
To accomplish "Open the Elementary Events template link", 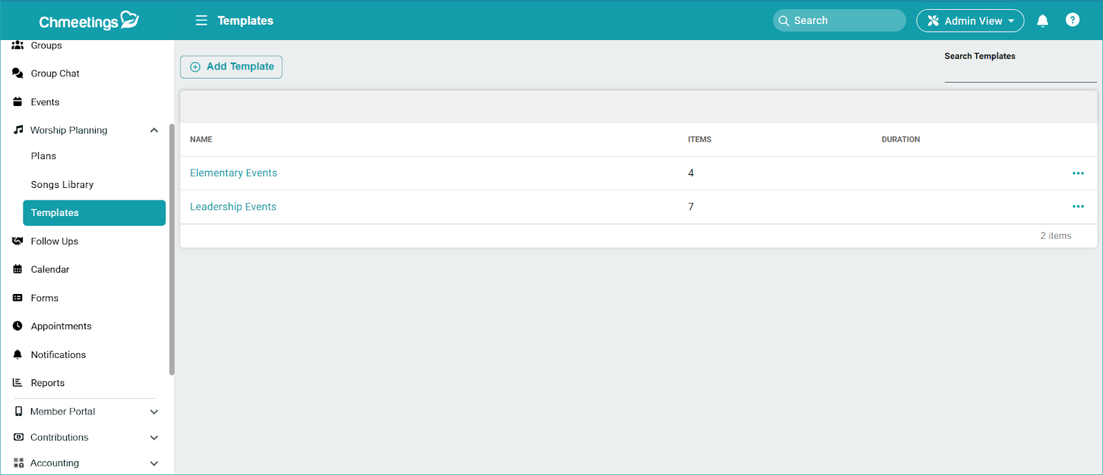I will [234, 173].
